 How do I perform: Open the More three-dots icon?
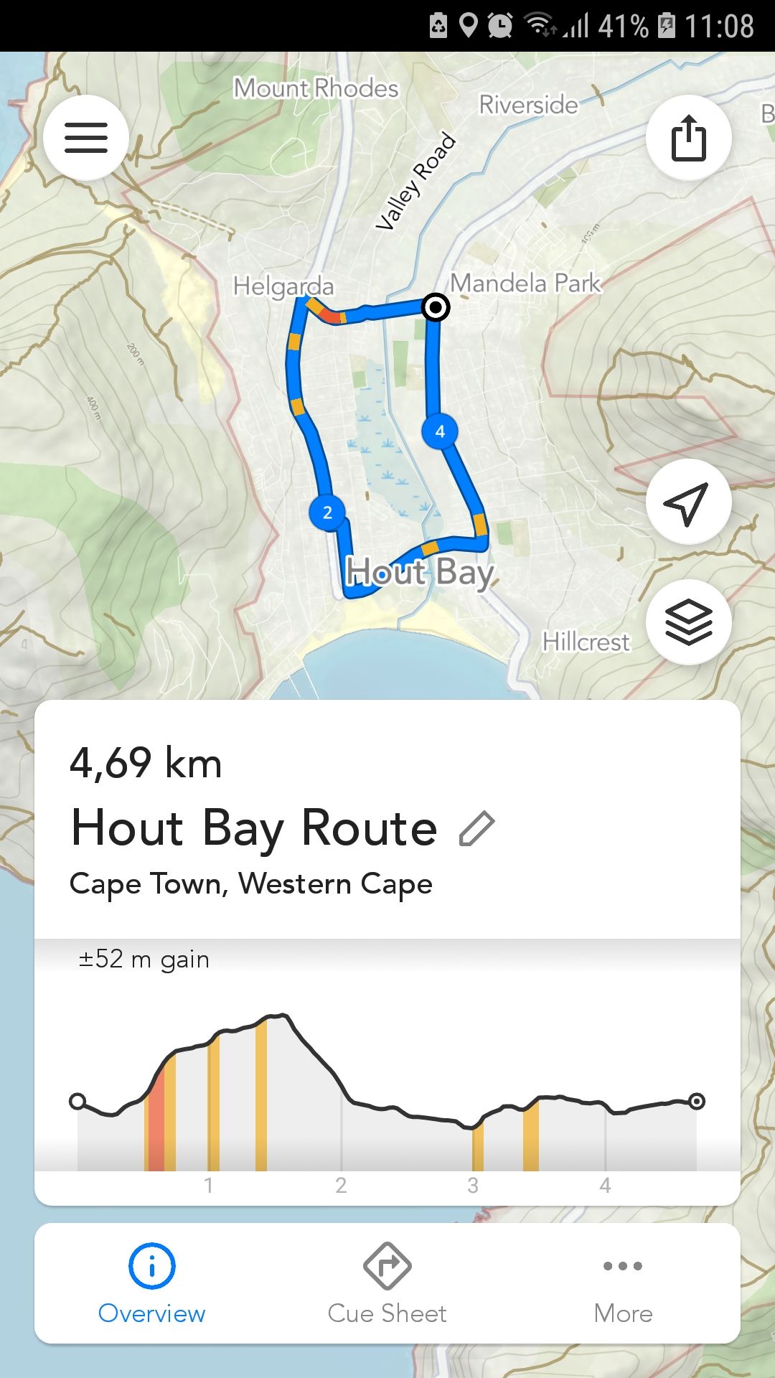[x=623, y=1265]
